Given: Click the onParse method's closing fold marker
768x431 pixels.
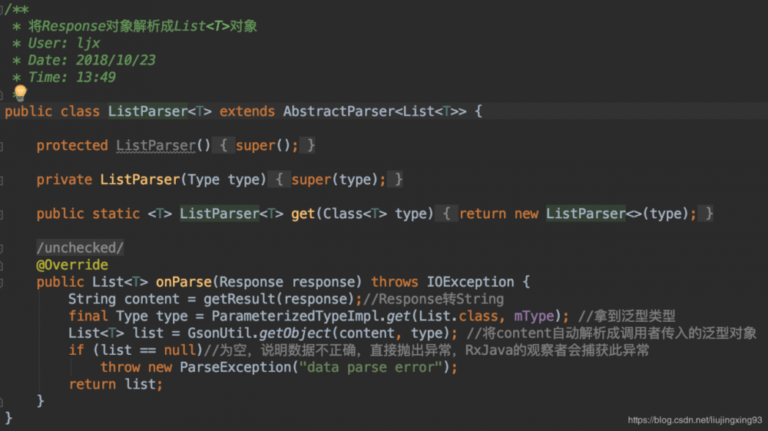Looking at the screenshot, I should click(3, 401).
